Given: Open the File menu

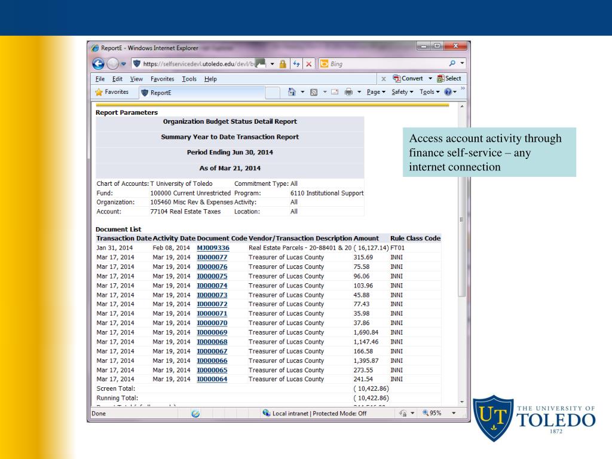Looking at the screenshot, I should pyautogui.click(x=100, y=79).
